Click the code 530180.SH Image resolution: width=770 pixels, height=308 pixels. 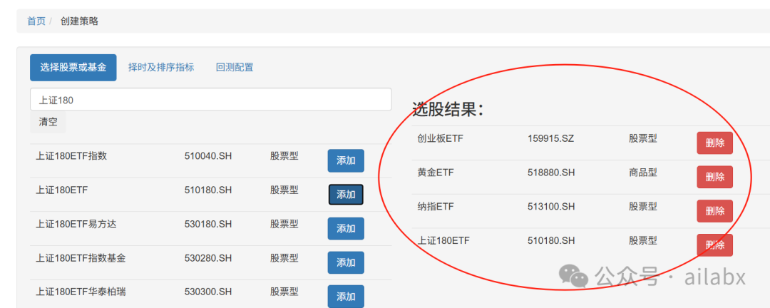tap(207, 224)
